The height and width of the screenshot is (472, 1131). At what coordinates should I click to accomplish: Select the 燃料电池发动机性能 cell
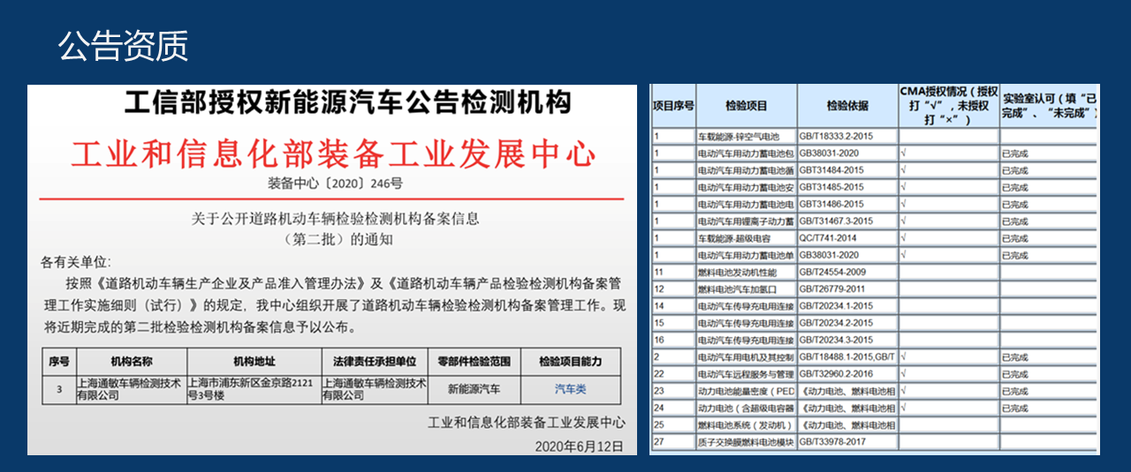pyautogui.click(x=739, y=273)
